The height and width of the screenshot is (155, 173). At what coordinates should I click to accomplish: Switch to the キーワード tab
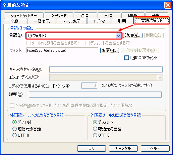click(x=59, y=15)
